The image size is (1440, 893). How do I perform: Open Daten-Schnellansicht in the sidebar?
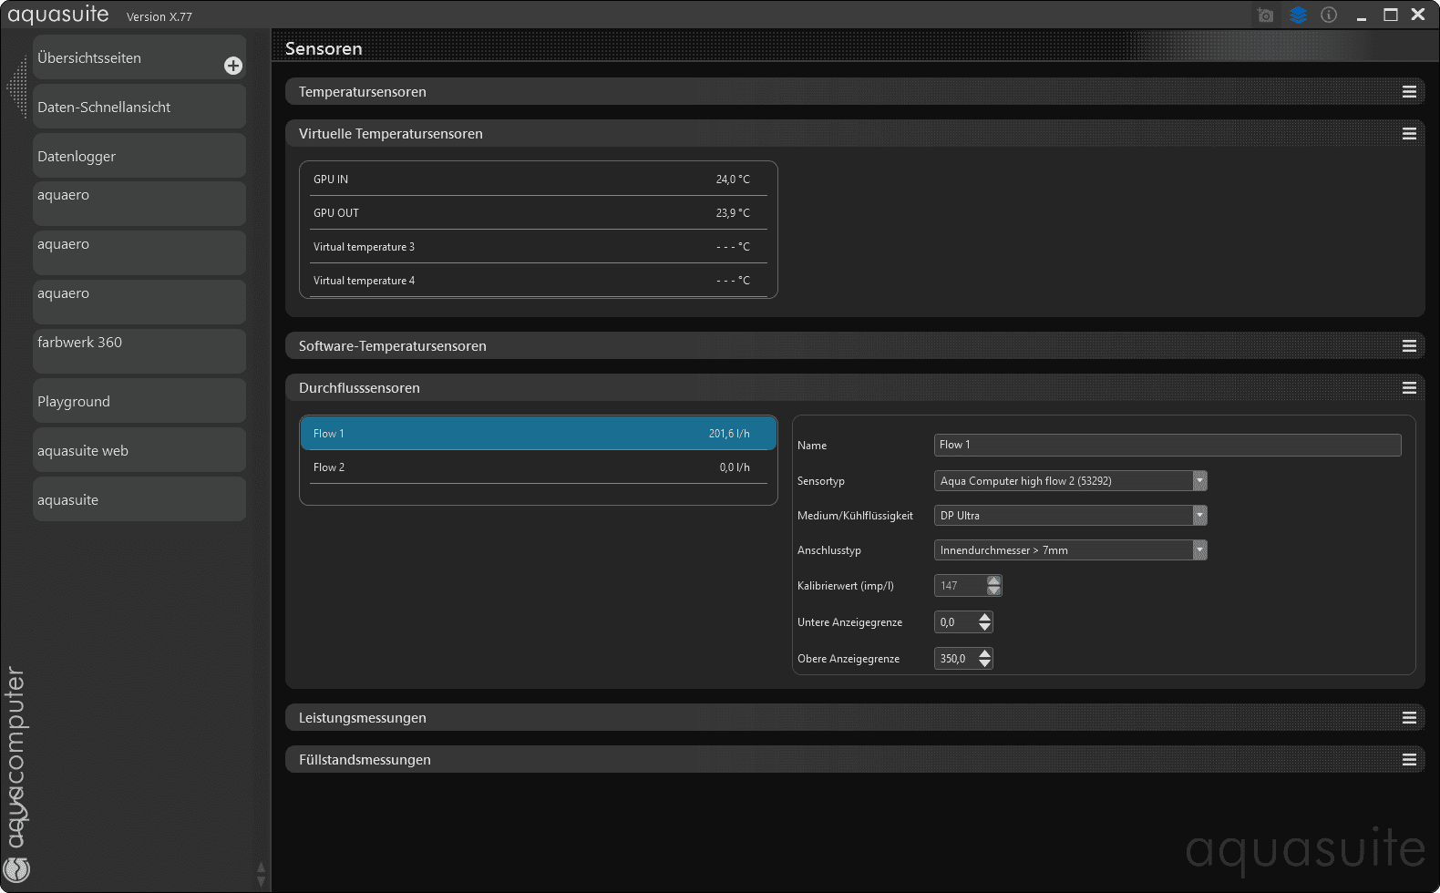139,107
